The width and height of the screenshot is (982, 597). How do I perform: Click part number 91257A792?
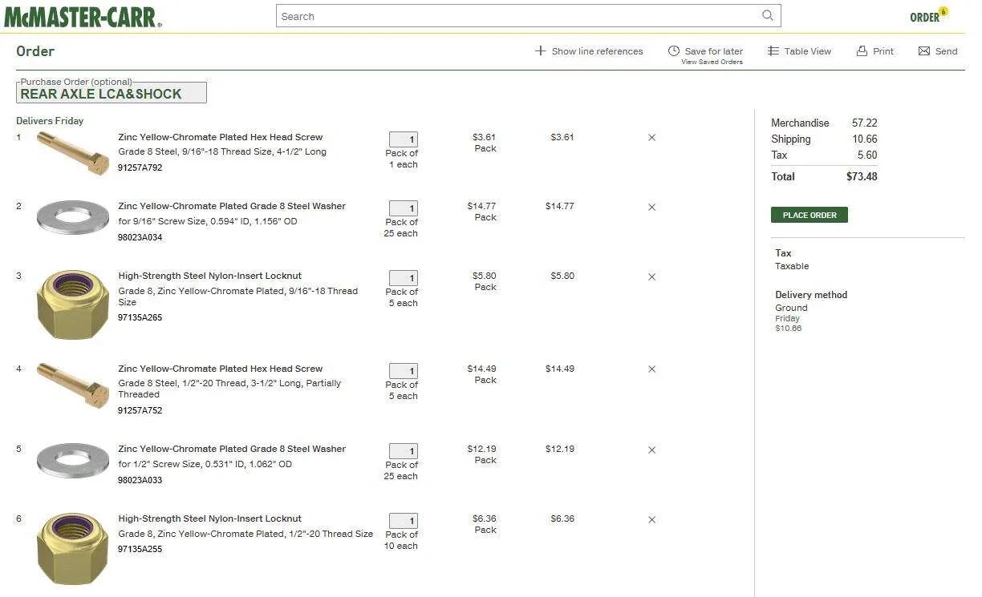coord(140,168)
